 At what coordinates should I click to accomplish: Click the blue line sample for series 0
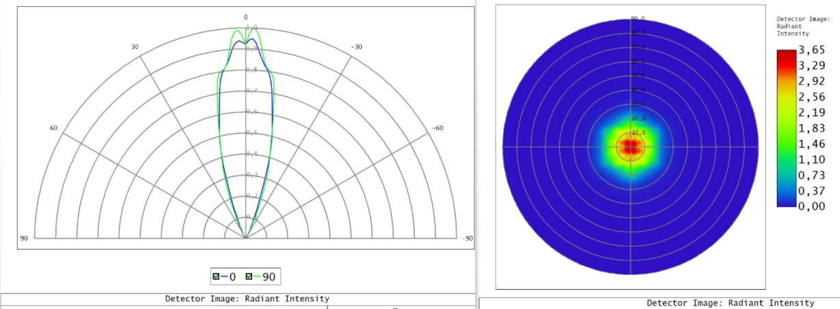tap(224, 277)
